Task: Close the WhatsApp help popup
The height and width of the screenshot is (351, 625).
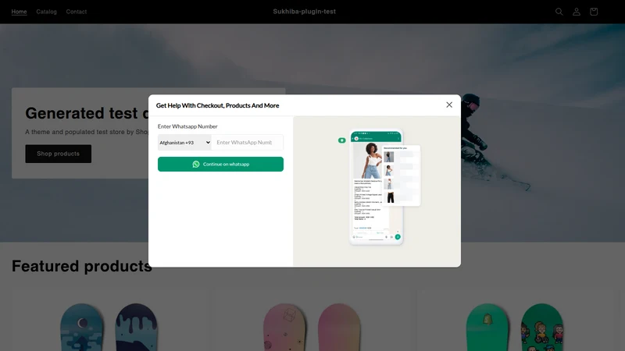Action: click(449, 105)
